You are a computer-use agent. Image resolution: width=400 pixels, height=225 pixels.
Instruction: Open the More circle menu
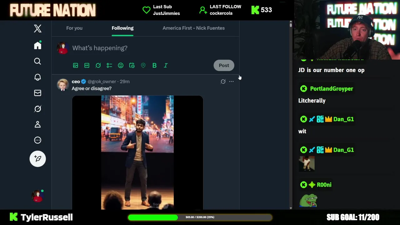click(37, 140)
